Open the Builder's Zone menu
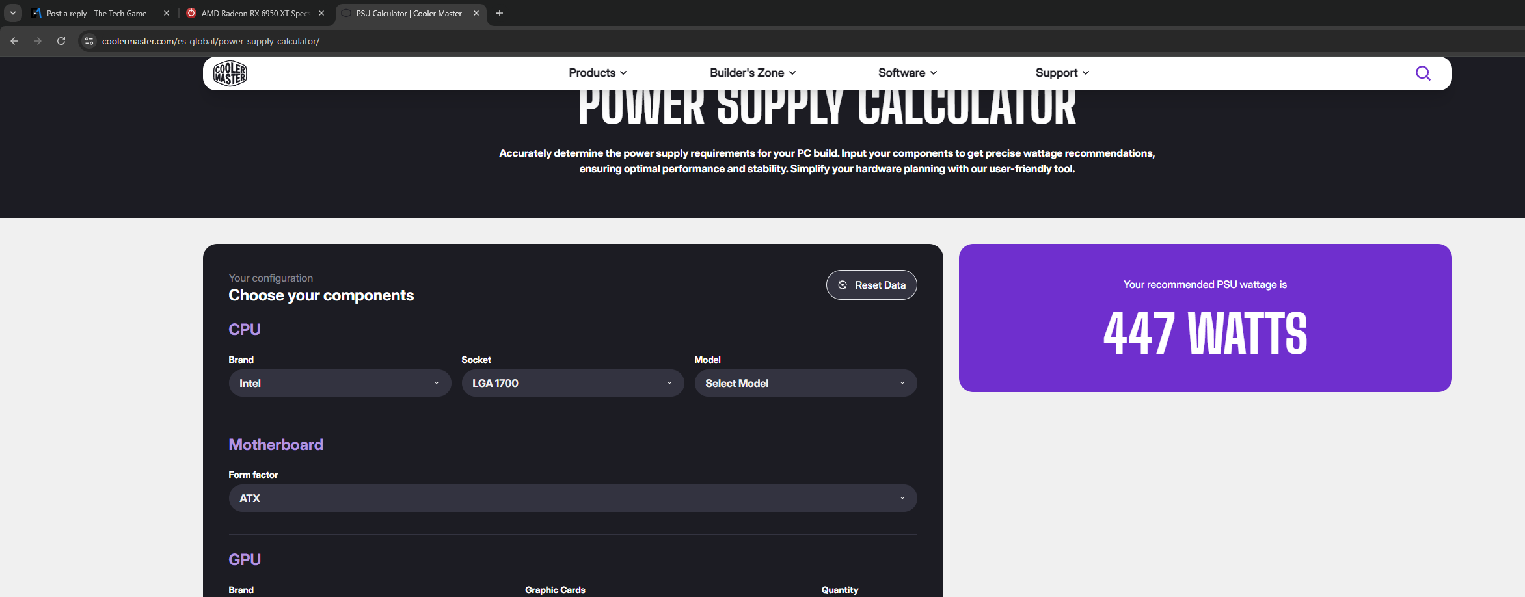Screen dimensions: 1525x597 click(753, 73)
